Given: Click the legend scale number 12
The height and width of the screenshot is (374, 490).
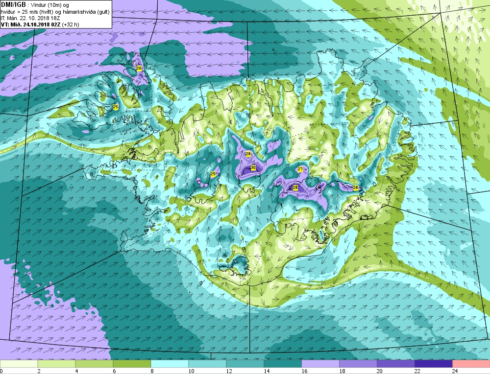Looking at the screenshot, I should [229, 371].
